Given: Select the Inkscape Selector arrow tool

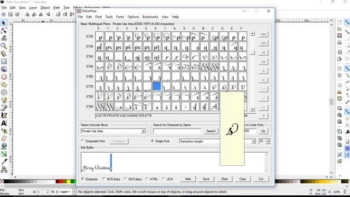Looking at the screenshot, I should click(x=4, y=23).
